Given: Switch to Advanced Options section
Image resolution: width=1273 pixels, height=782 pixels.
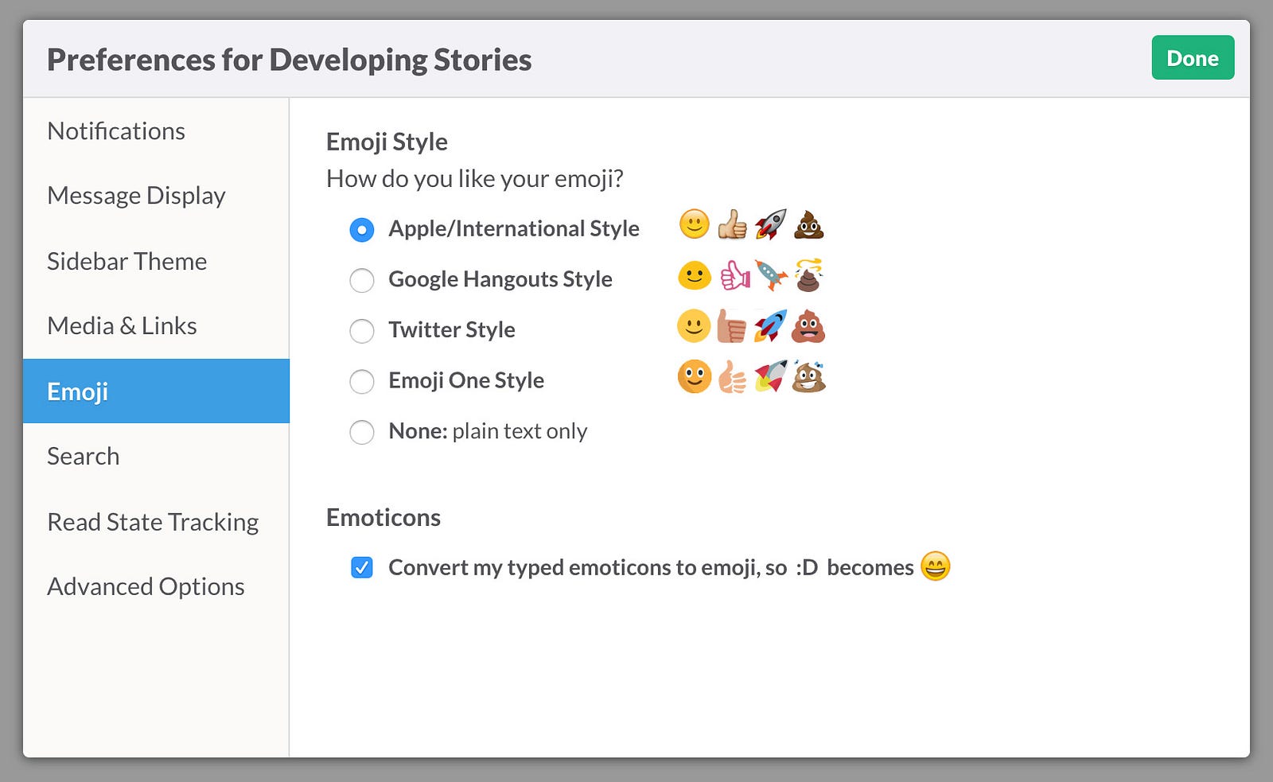Looking at the screenshot, I should click(156, 586).
